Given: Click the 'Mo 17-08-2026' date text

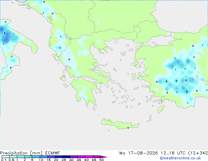Looking at the screenshot, I should 138,153.
